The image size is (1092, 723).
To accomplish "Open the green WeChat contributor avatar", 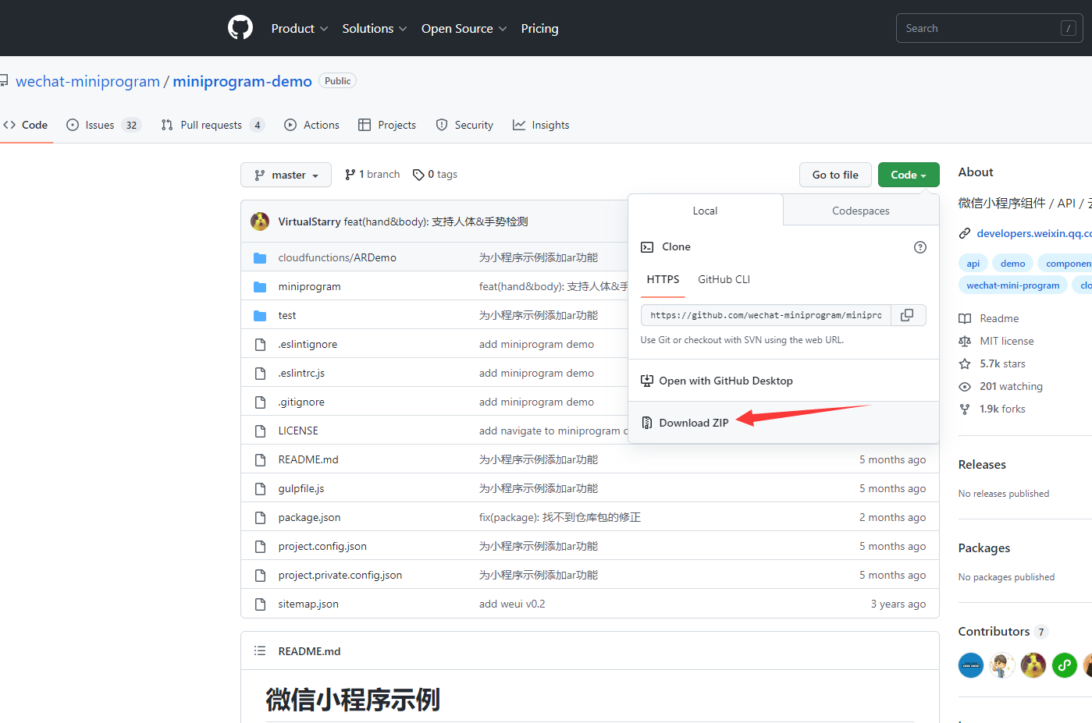I will [x=1065, y=665].
